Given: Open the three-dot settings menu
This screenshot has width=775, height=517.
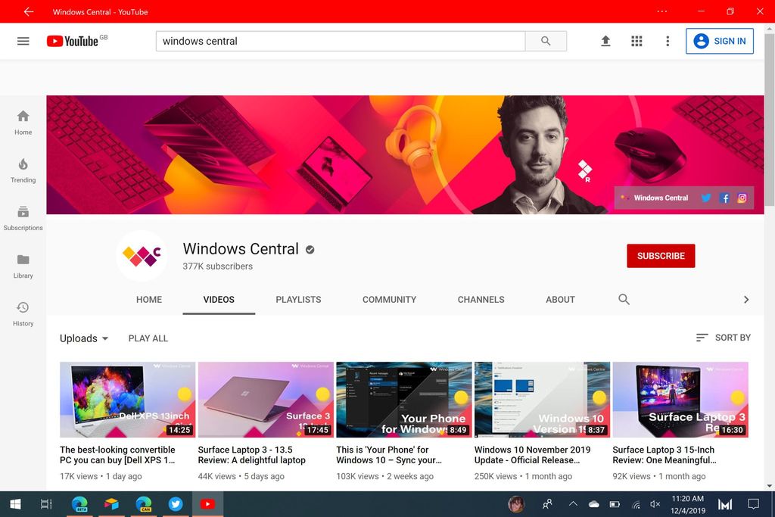Looking at the screenshot, I should 667,41.
